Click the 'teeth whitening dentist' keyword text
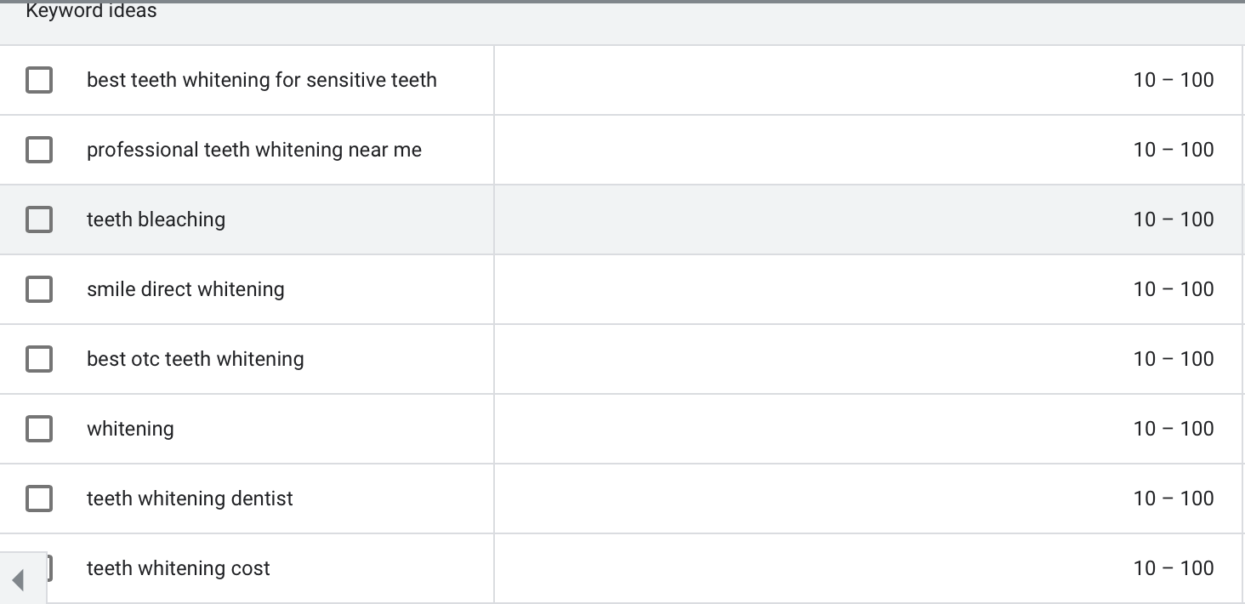The width and height of the screenshot is (1245, 604). [x=190, y=499]
